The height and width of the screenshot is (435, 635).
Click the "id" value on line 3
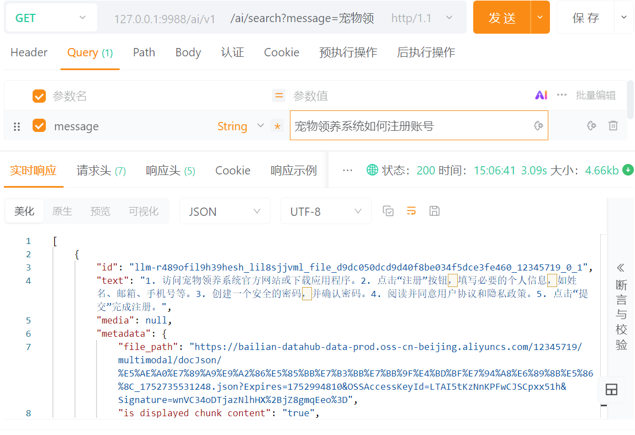coord(358,267)
